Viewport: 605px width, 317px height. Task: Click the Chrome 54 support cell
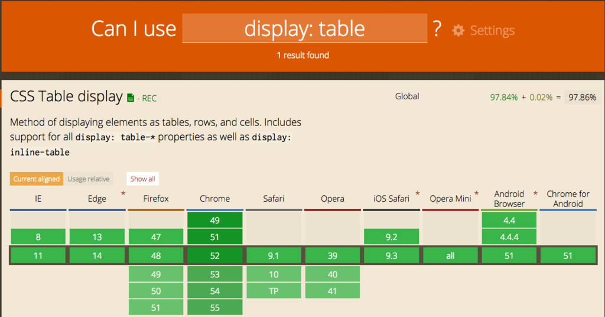coord(214,291)
